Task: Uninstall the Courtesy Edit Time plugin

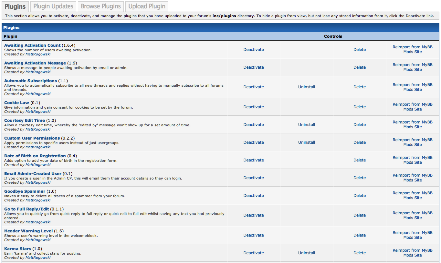Action: click(306, 125)
